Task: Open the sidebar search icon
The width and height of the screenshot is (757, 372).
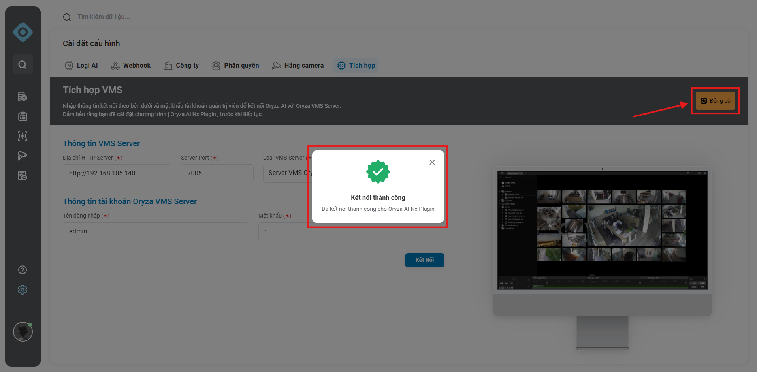Action: [23, 64]
